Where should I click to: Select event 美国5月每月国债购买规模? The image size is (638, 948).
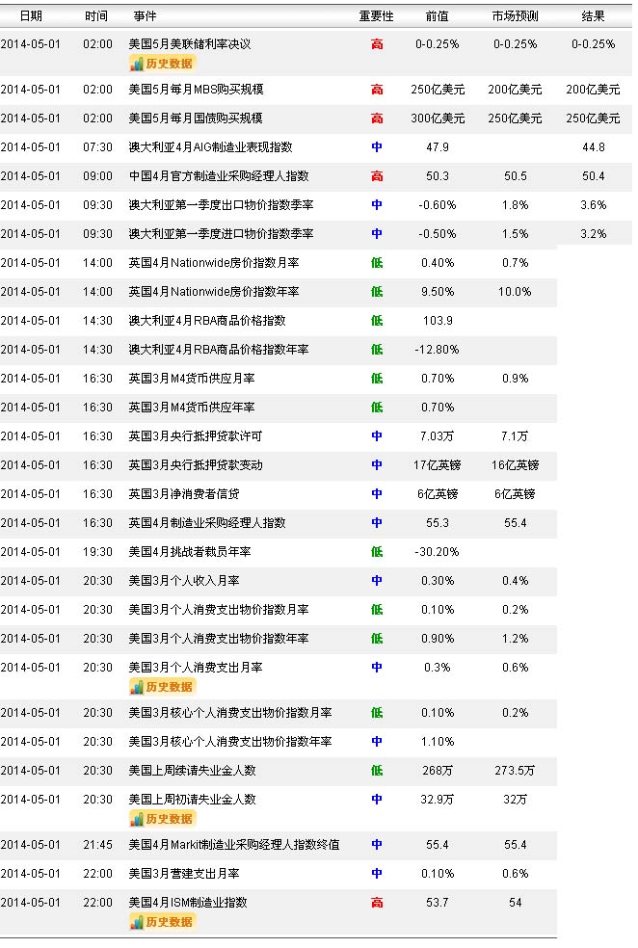pos(196,118)
